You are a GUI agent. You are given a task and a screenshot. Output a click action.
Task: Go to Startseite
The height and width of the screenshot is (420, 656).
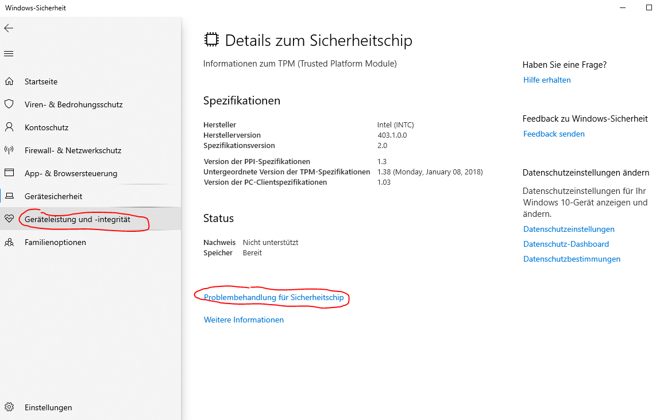tap(41, 81)
